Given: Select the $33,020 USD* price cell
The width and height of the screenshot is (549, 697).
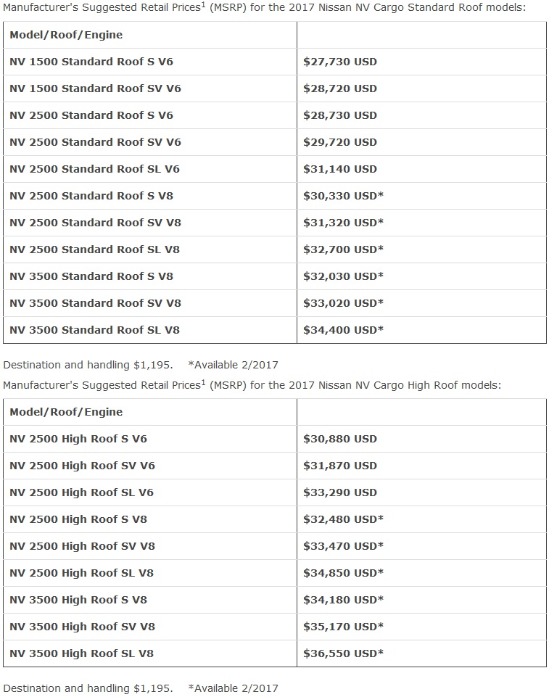Looking at the screenshot, I should pyautogui.click(x=343, y=303).
